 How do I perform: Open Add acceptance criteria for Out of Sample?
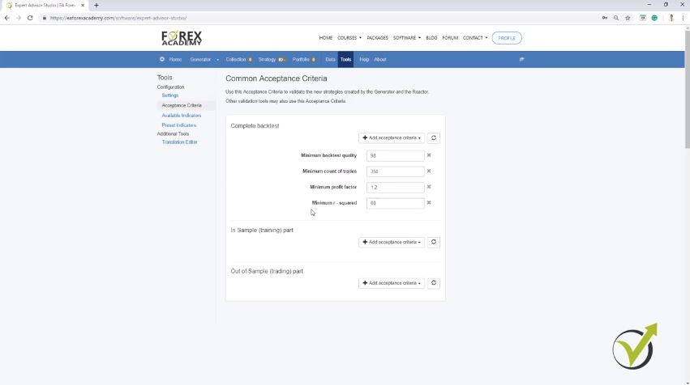[x=392, y=283]
